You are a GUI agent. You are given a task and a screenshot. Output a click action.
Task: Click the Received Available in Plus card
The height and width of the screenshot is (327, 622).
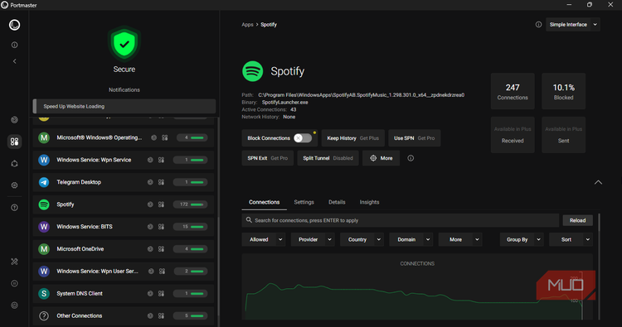(513, 135)
